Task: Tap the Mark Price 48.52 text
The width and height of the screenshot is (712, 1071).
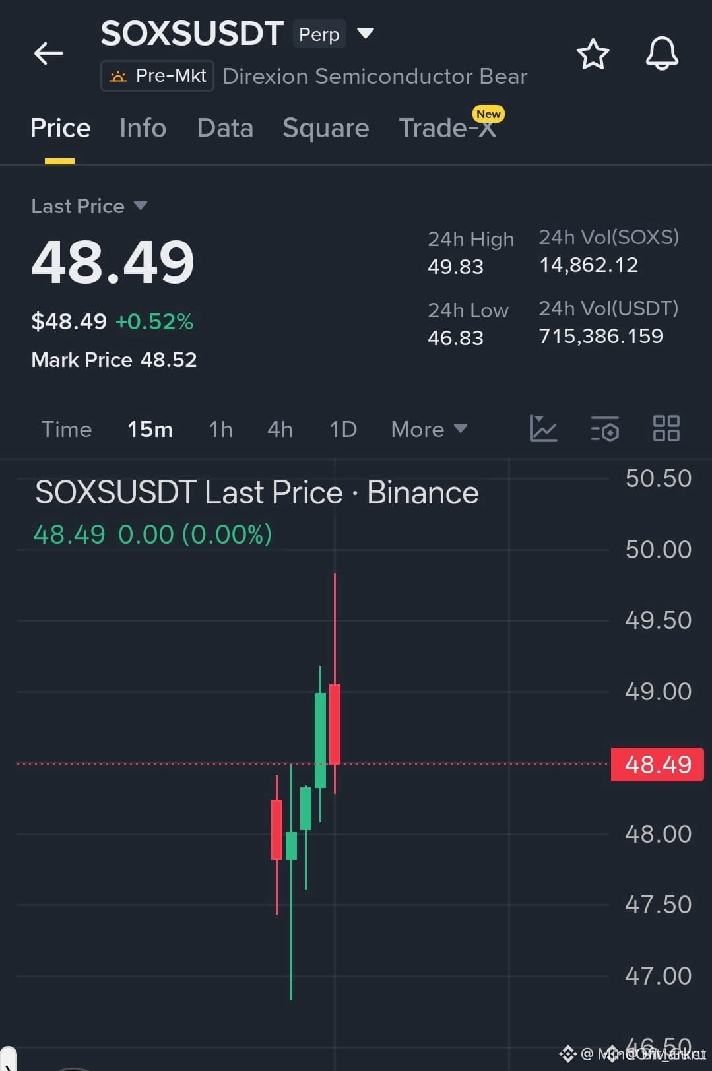Action: pos(114,360)
